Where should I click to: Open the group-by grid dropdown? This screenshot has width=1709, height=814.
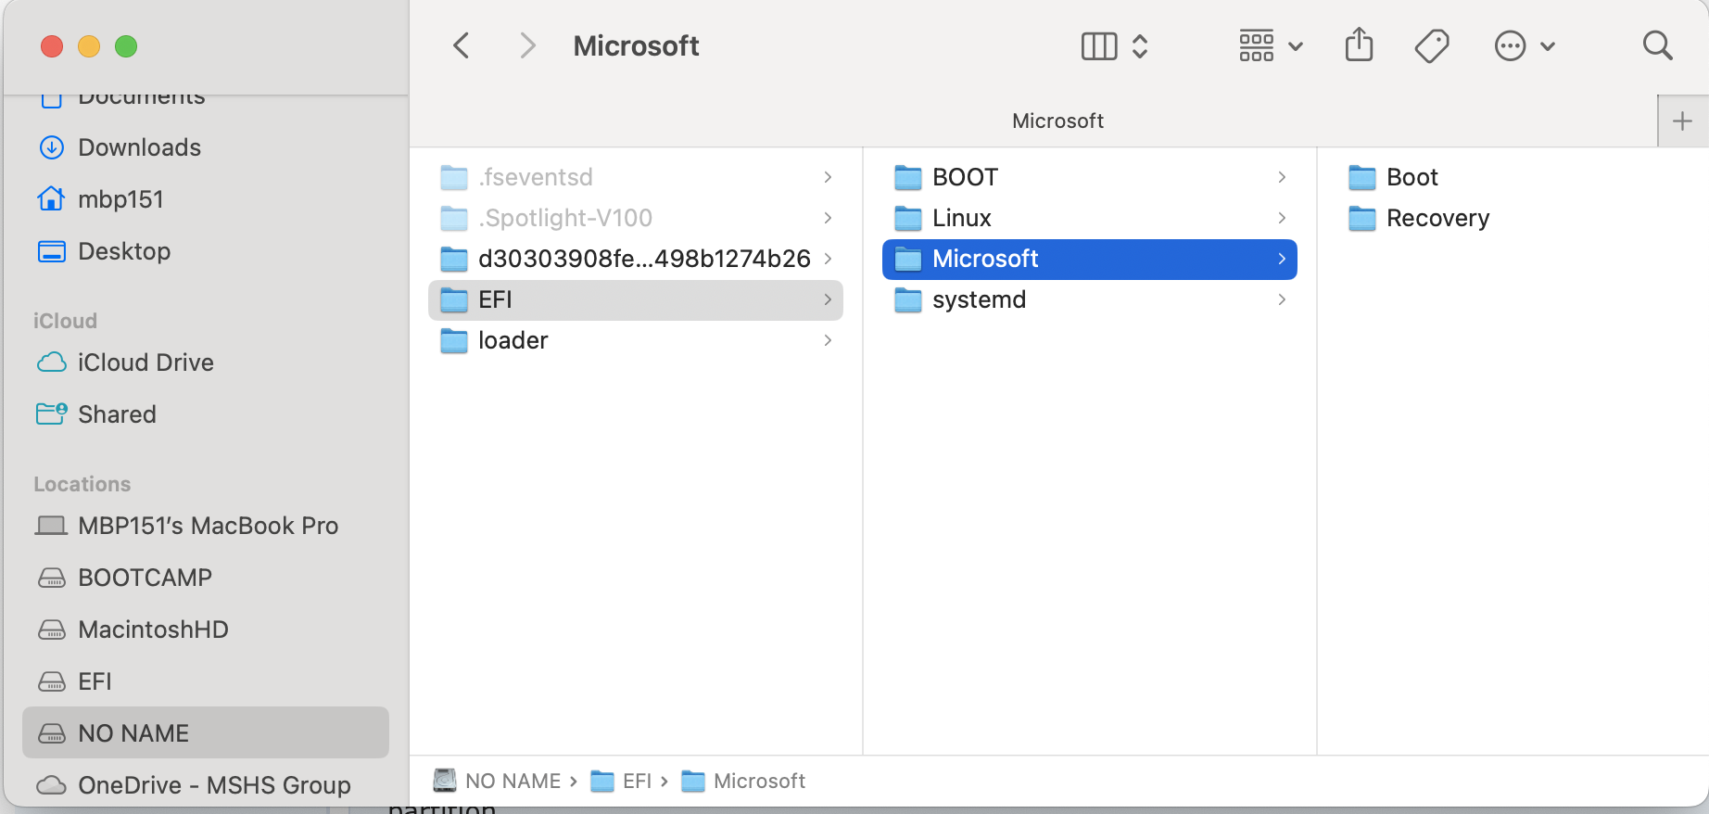point(1271,45)
